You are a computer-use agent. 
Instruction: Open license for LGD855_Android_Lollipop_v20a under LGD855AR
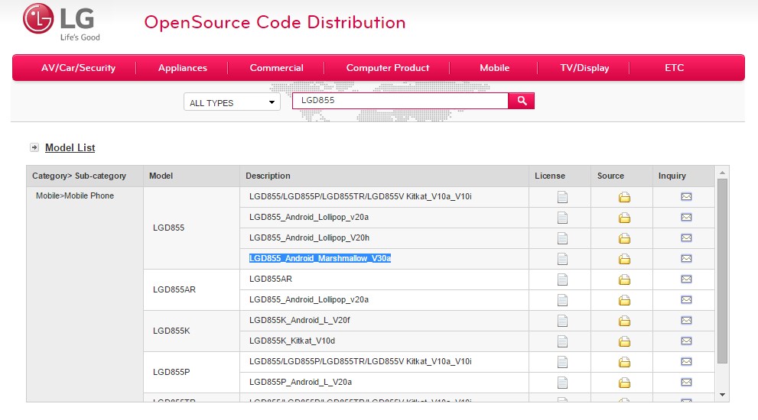tap(562, 300)
